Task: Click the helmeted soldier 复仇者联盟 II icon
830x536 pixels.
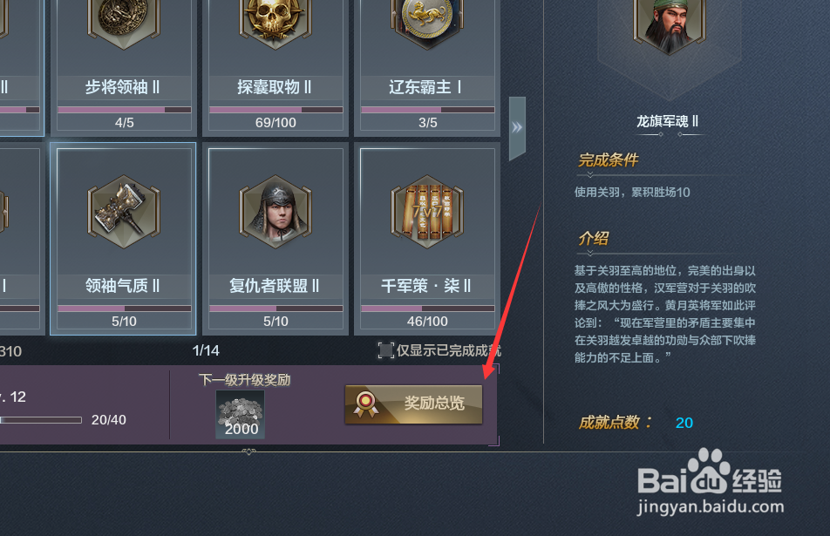Action: (x=276, y=212)
